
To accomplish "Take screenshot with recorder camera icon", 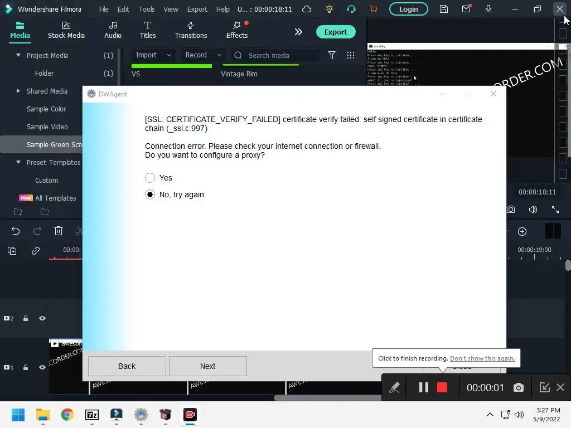I will pos(518,388).
